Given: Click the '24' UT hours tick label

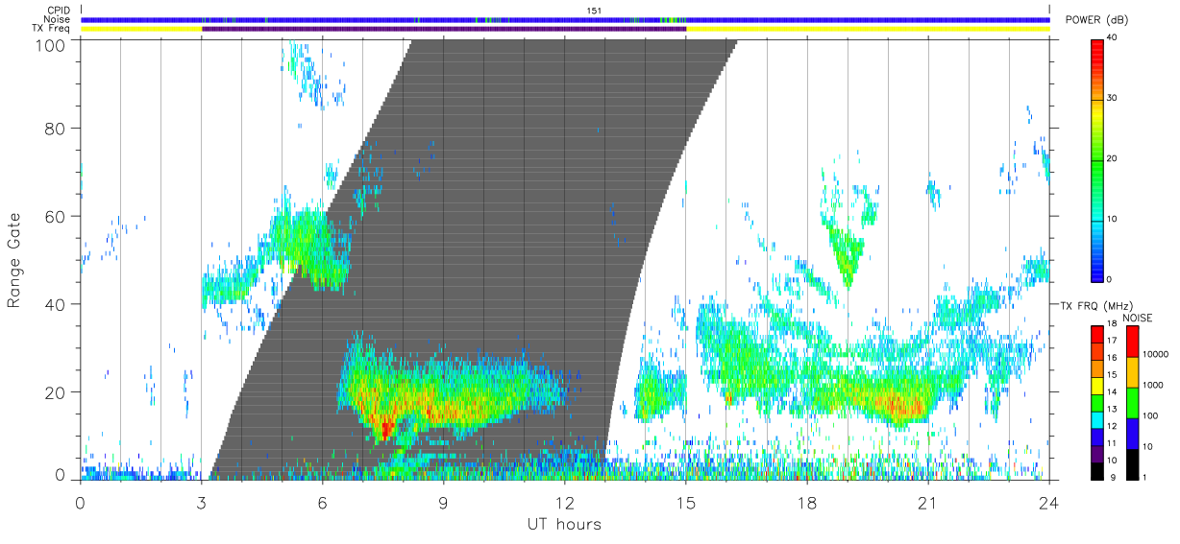Looking at the screenshot, I should [x=1049, y=502].
